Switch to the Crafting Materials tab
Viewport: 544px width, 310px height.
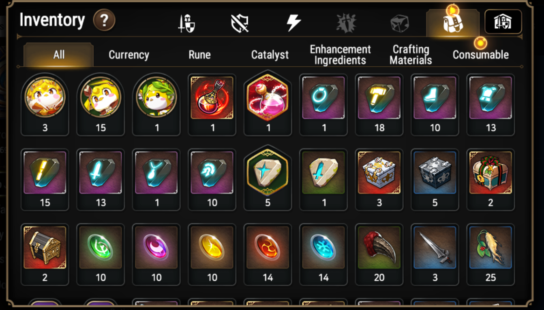tap(411, 55)
